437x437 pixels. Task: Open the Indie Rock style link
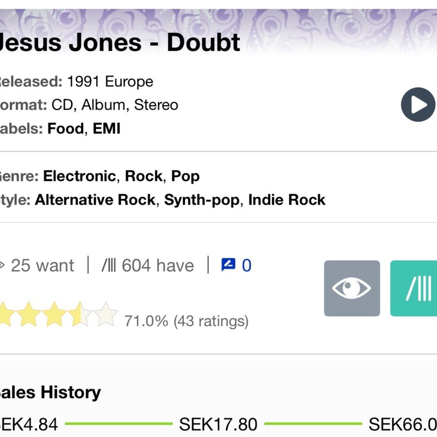(x=287, y=200)
